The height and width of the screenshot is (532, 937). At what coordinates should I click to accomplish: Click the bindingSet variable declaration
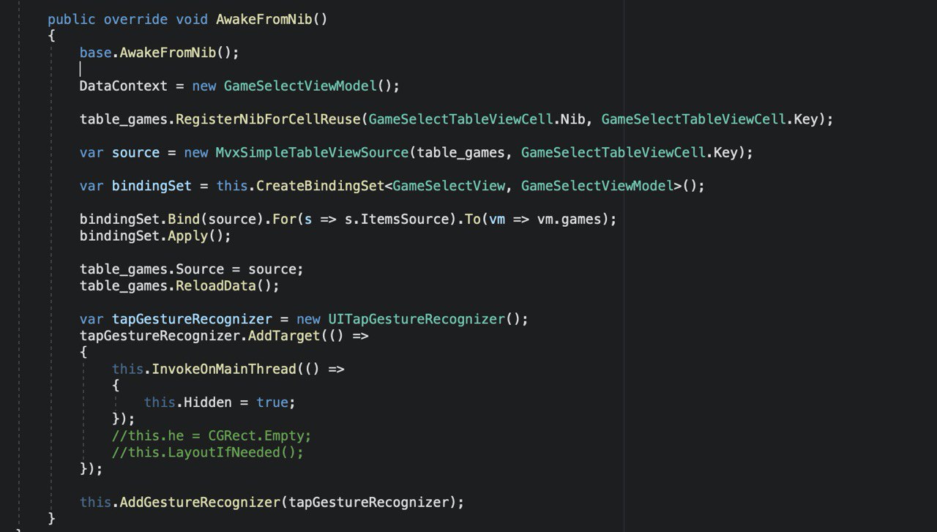coord(152,186)
